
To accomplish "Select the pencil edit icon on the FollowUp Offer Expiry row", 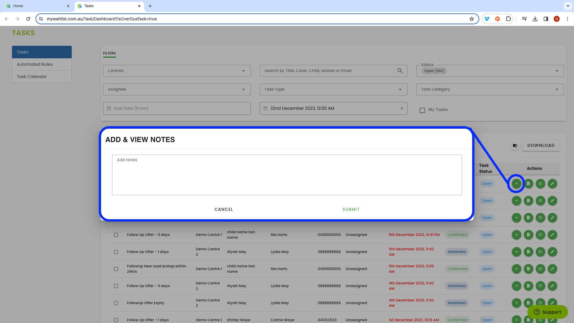I will point(552,303).
